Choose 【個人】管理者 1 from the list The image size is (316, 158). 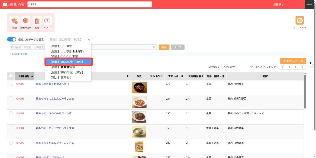pos(61,78)
